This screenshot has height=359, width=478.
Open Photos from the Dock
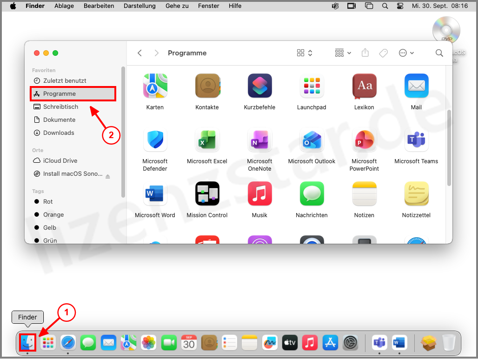tap(148, 343)
